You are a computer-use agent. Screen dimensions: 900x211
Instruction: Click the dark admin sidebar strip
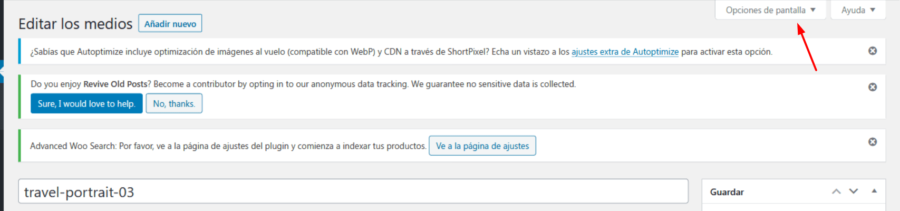click(2, 105)
